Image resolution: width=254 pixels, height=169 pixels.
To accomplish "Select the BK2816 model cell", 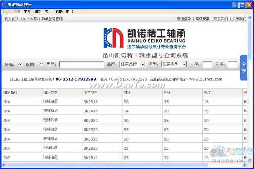I will point(102,102).
